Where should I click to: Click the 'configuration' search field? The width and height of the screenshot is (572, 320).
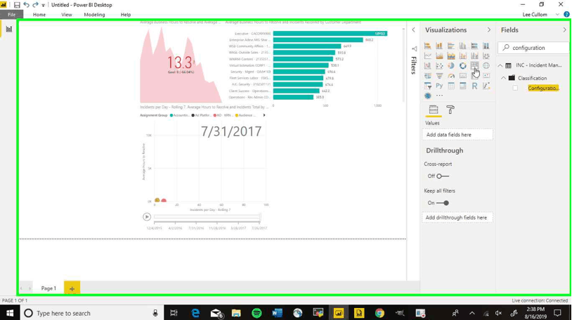click(533, 48)
